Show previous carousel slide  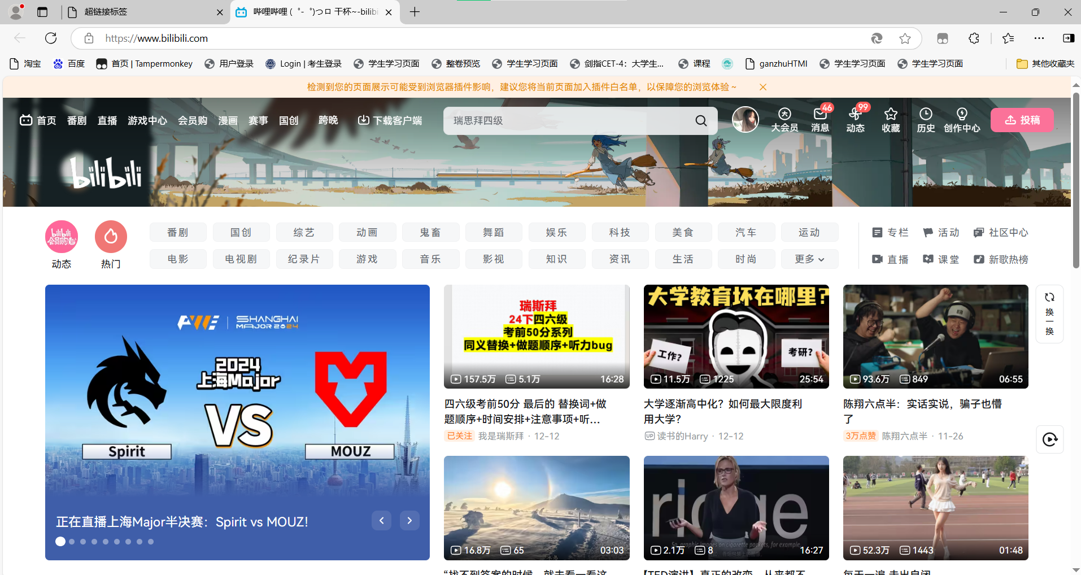tap(381, 520)
